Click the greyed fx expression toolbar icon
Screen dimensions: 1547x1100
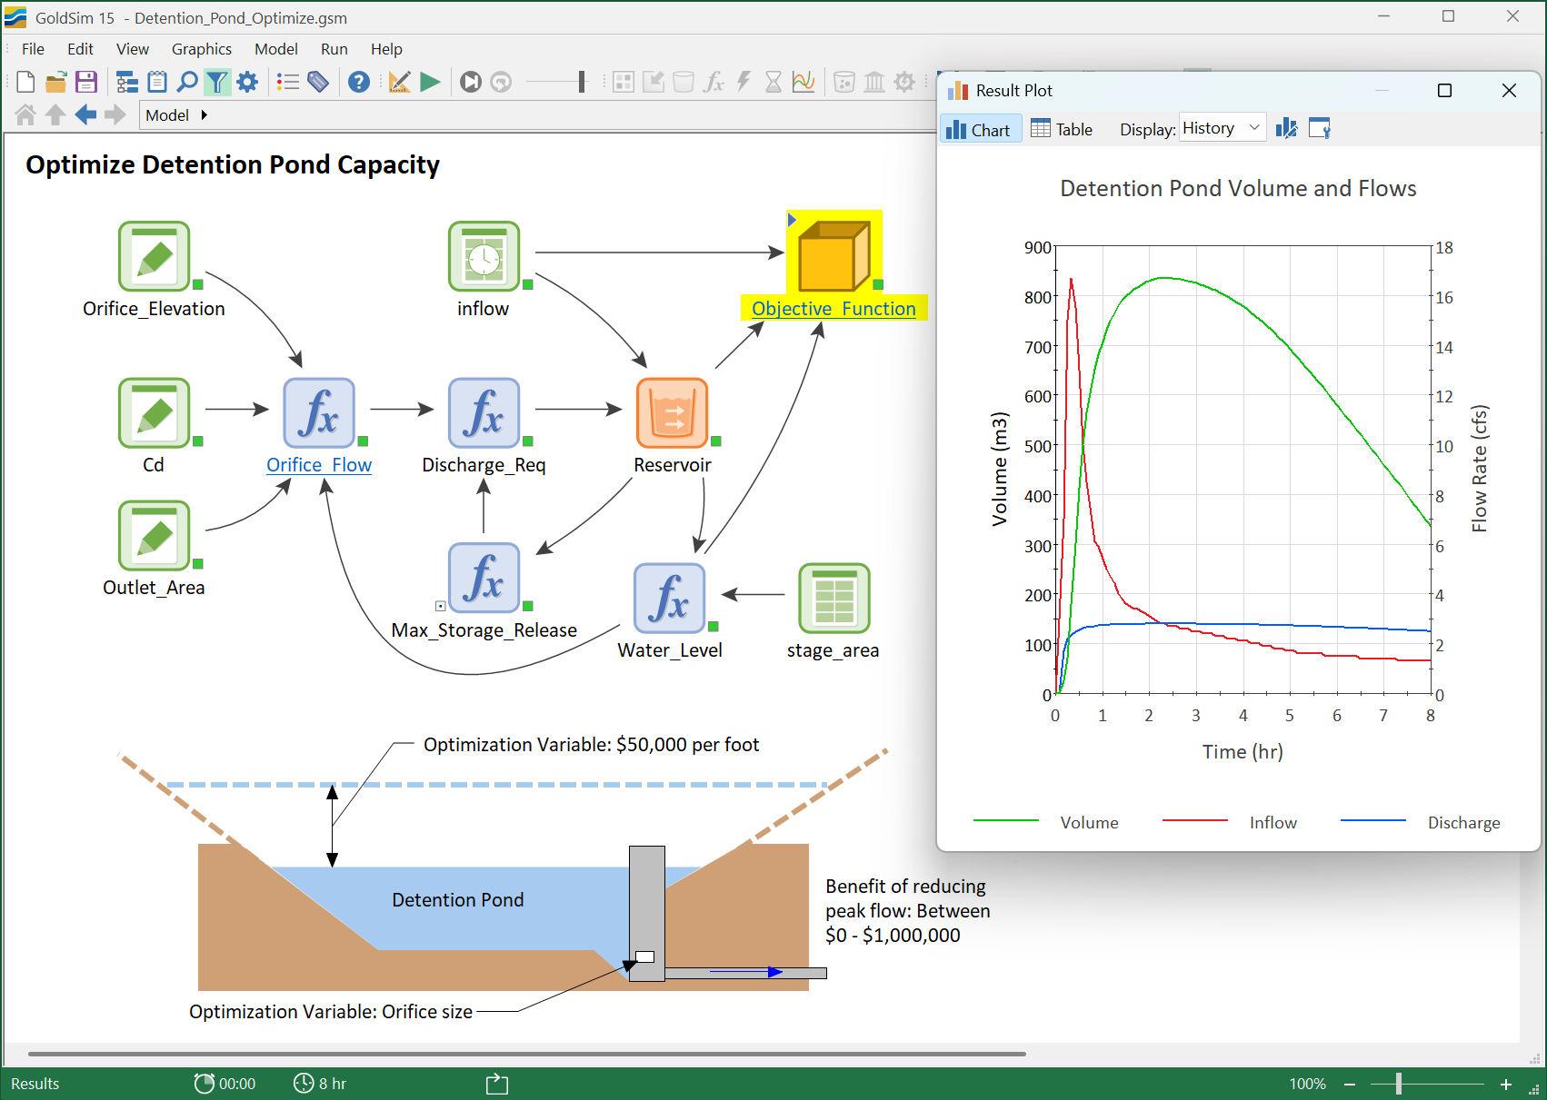click(x=714, y=82)
